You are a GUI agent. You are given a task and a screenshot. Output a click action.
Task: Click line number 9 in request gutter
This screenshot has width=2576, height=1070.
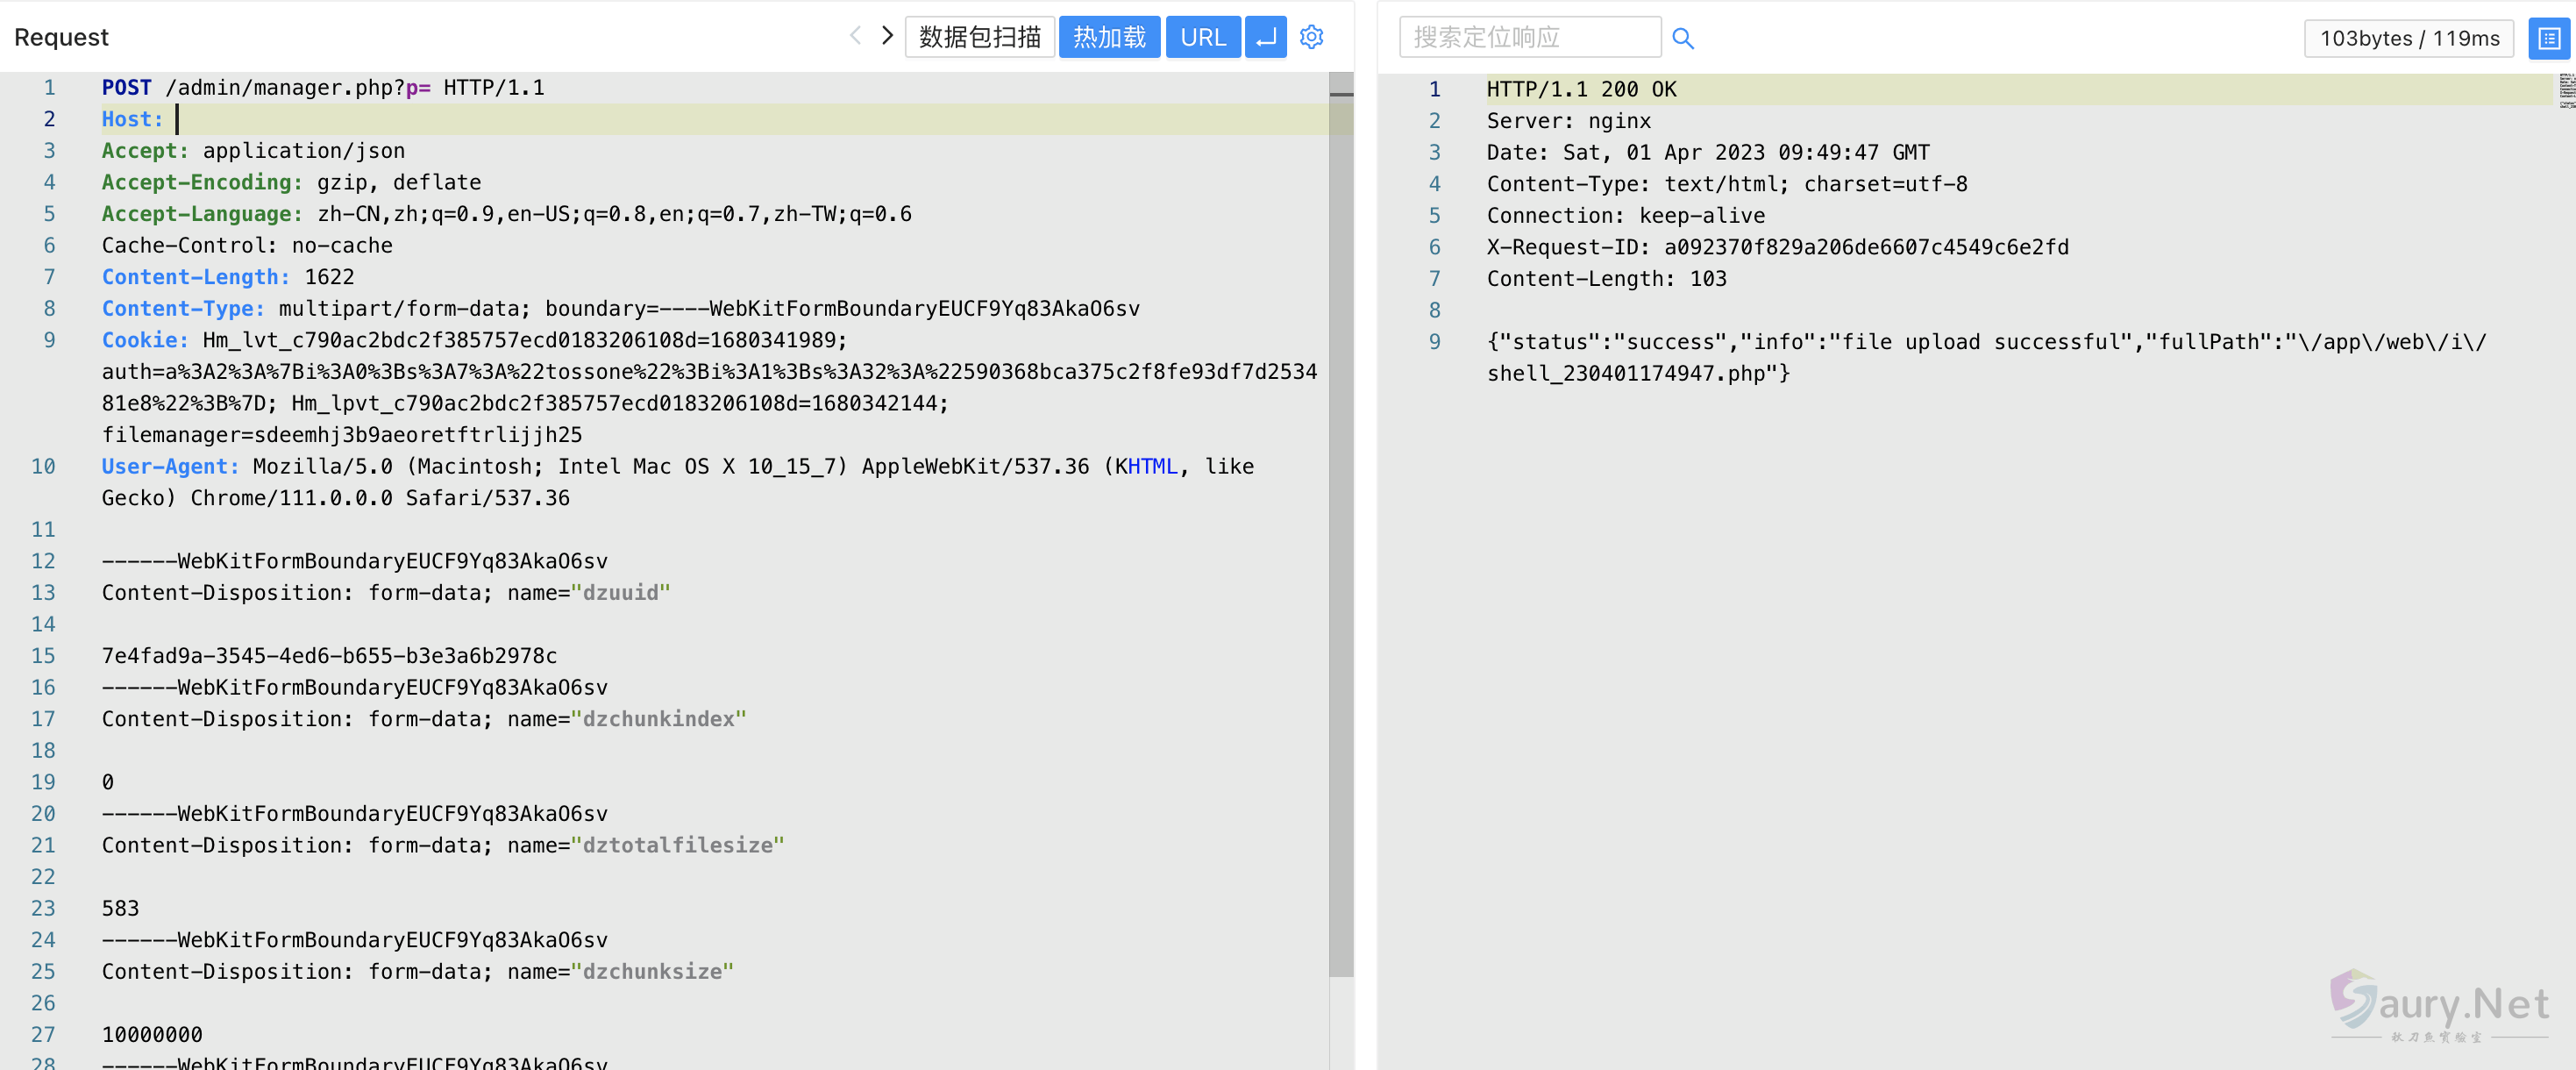49,340
